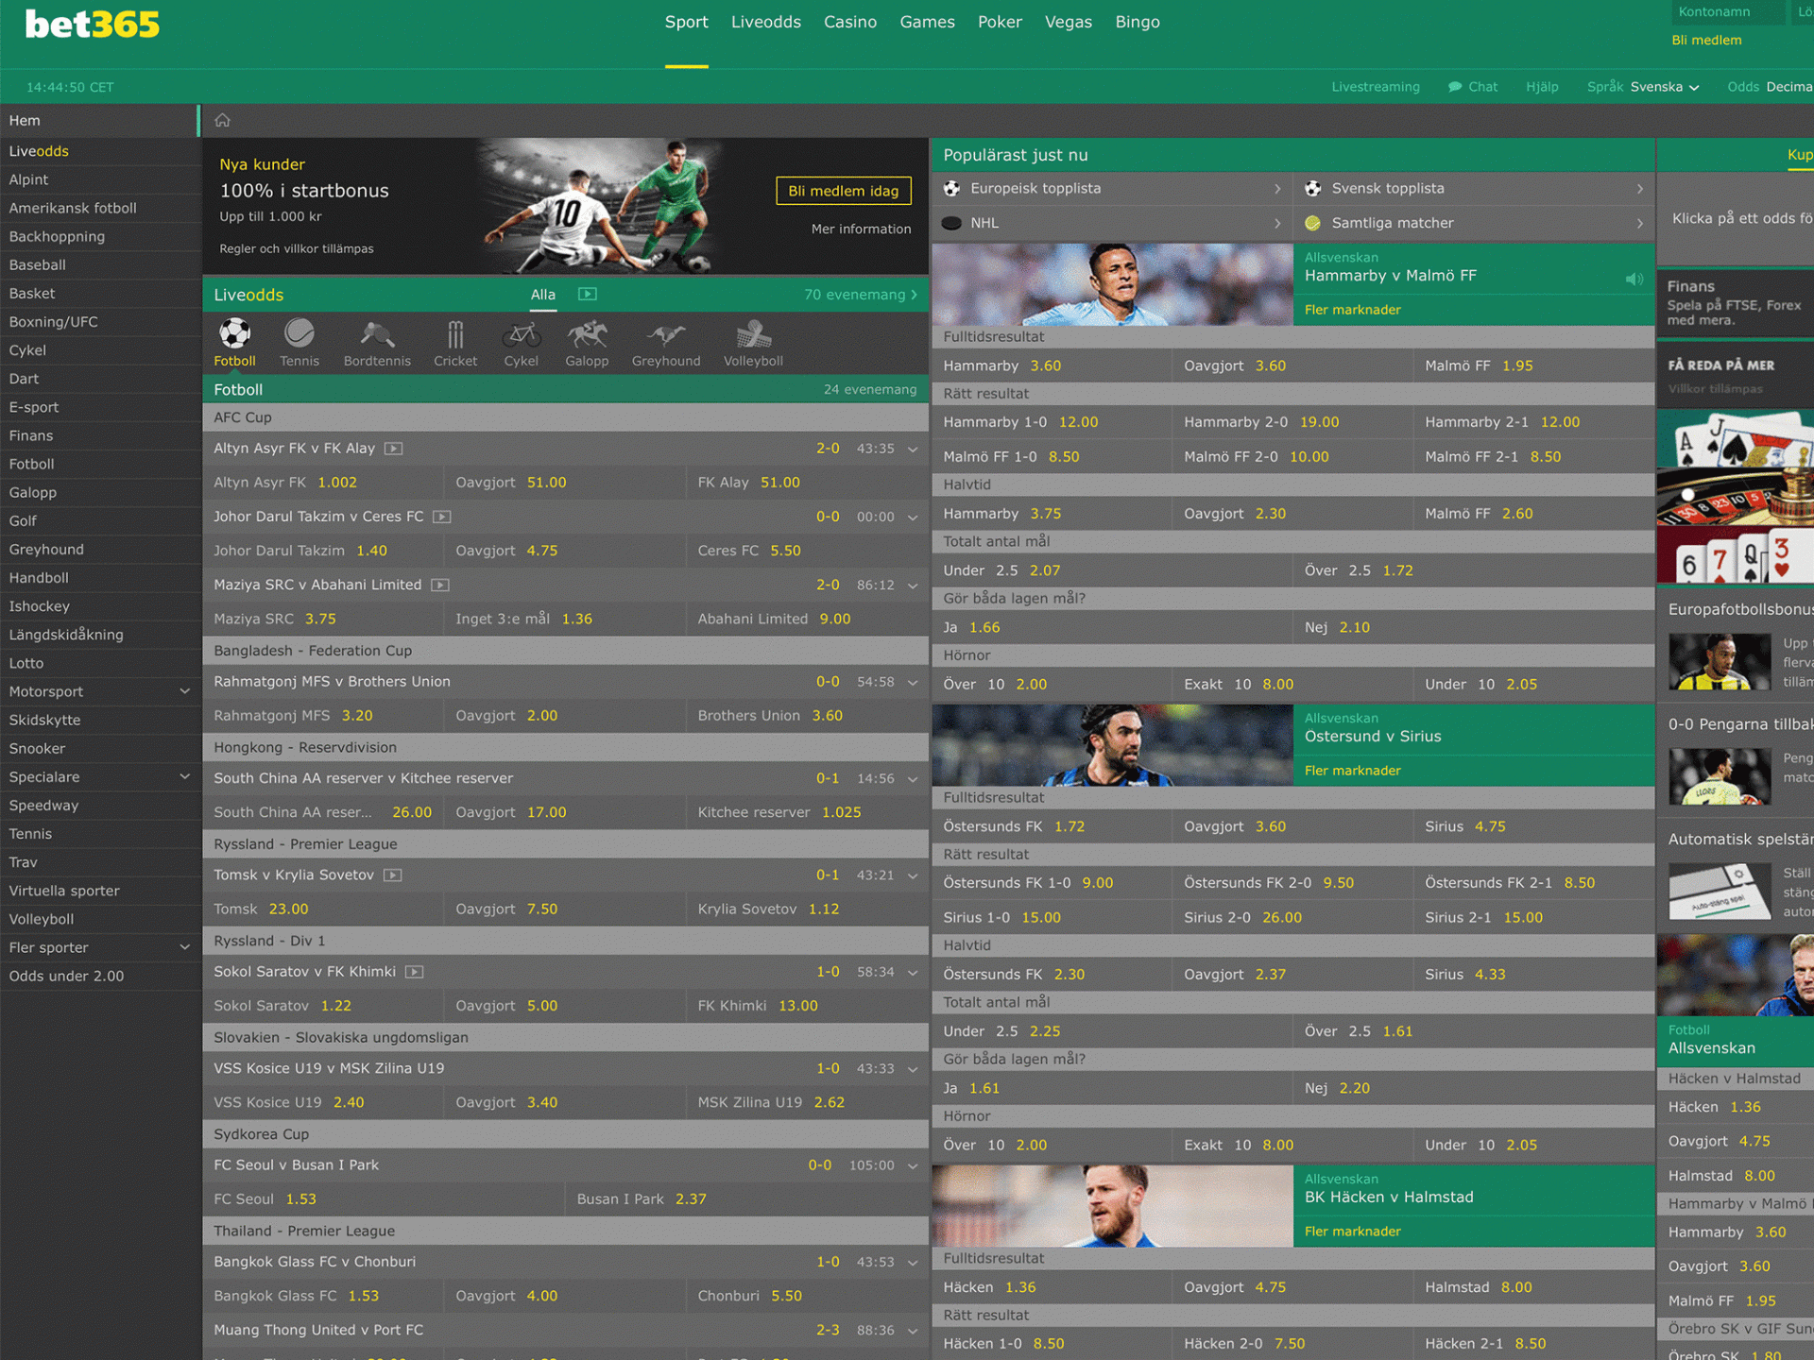Open the 70 evenemang link
This screenshot has height=1360, width=1814.
860,295
